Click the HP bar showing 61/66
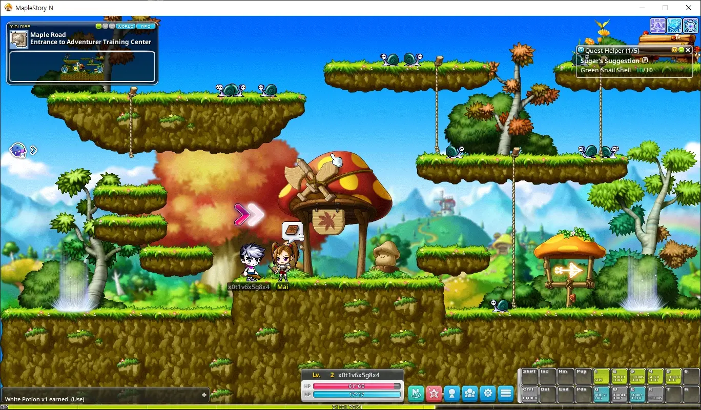 [357, 386]
